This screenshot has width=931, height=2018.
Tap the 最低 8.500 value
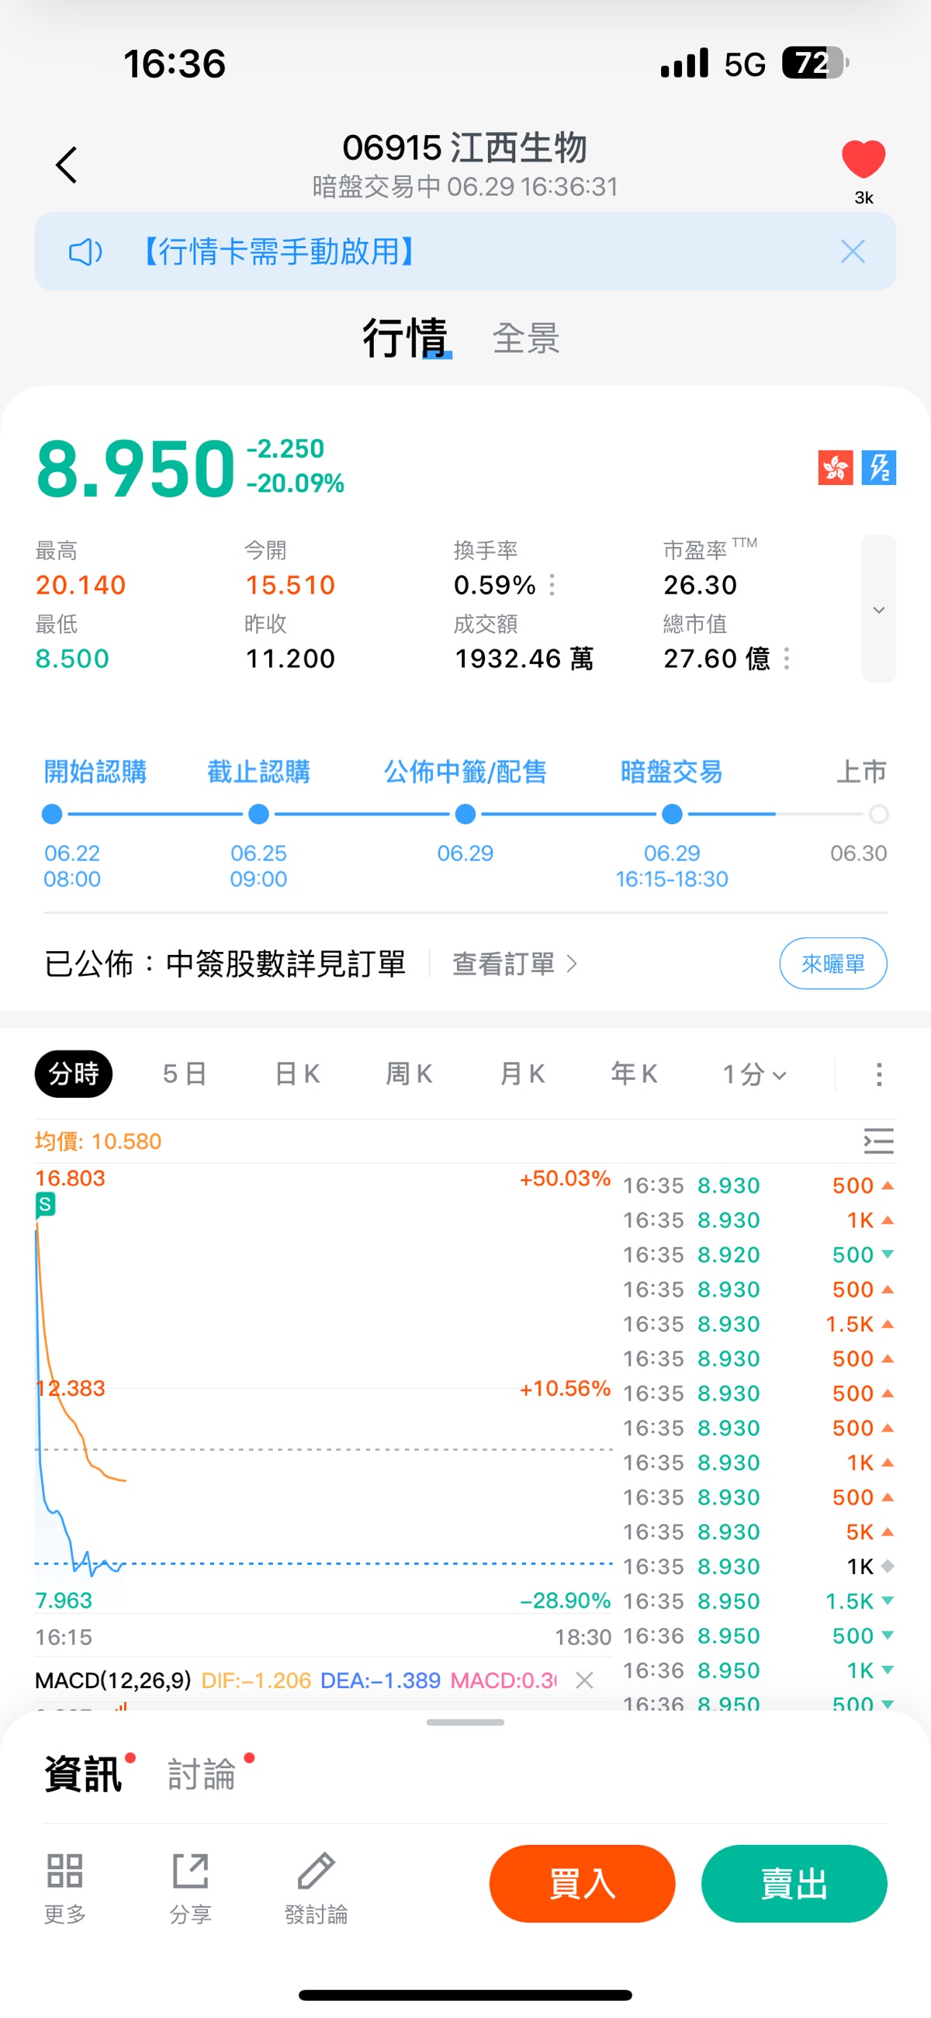[72, 659]
